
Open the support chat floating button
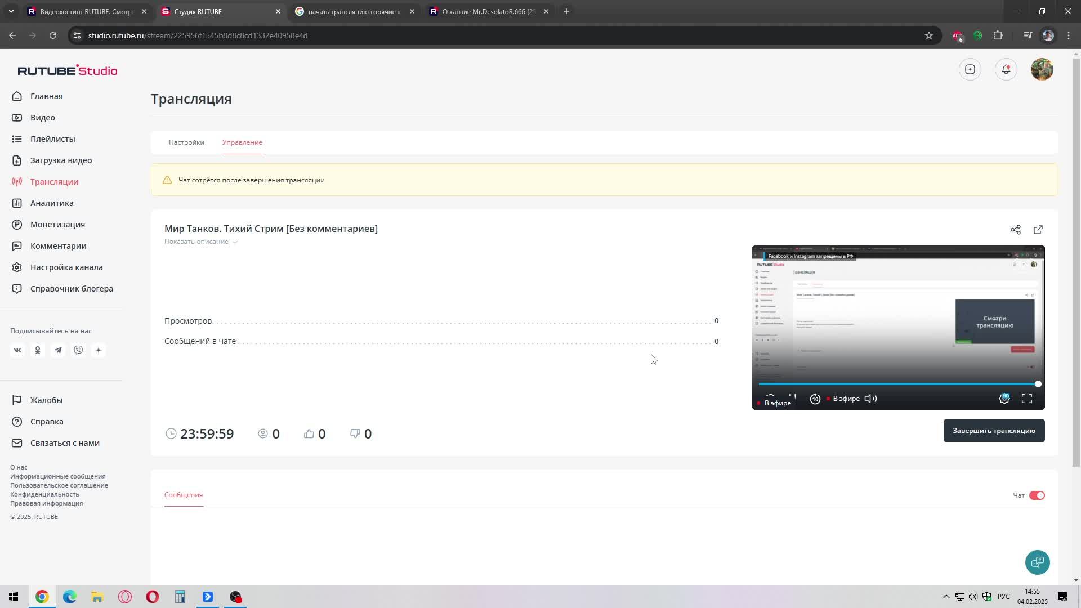tap(1037, 562)
